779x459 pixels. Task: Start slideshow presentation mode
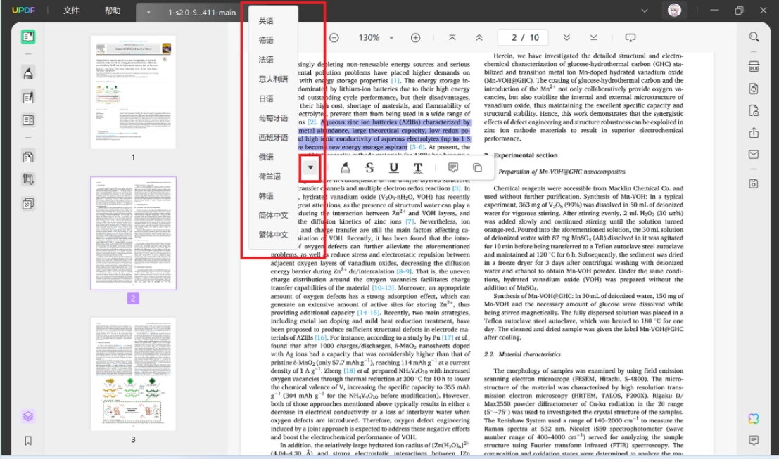click(x=630, y=38)
